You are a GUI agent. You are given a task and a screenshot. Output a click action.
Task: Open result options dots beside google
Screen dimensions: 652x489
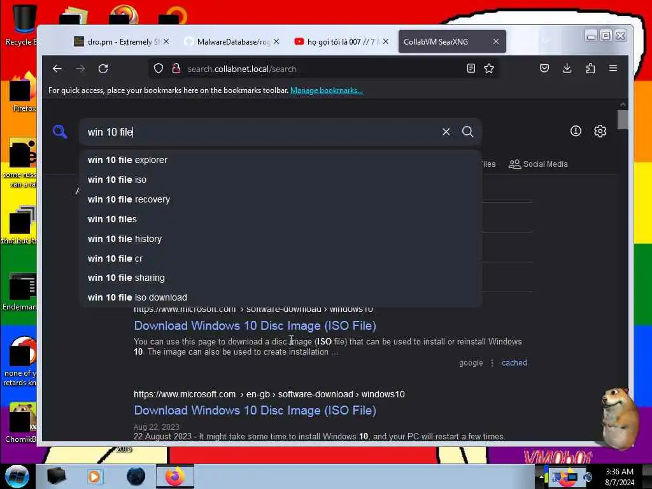(x=492, y=363)
